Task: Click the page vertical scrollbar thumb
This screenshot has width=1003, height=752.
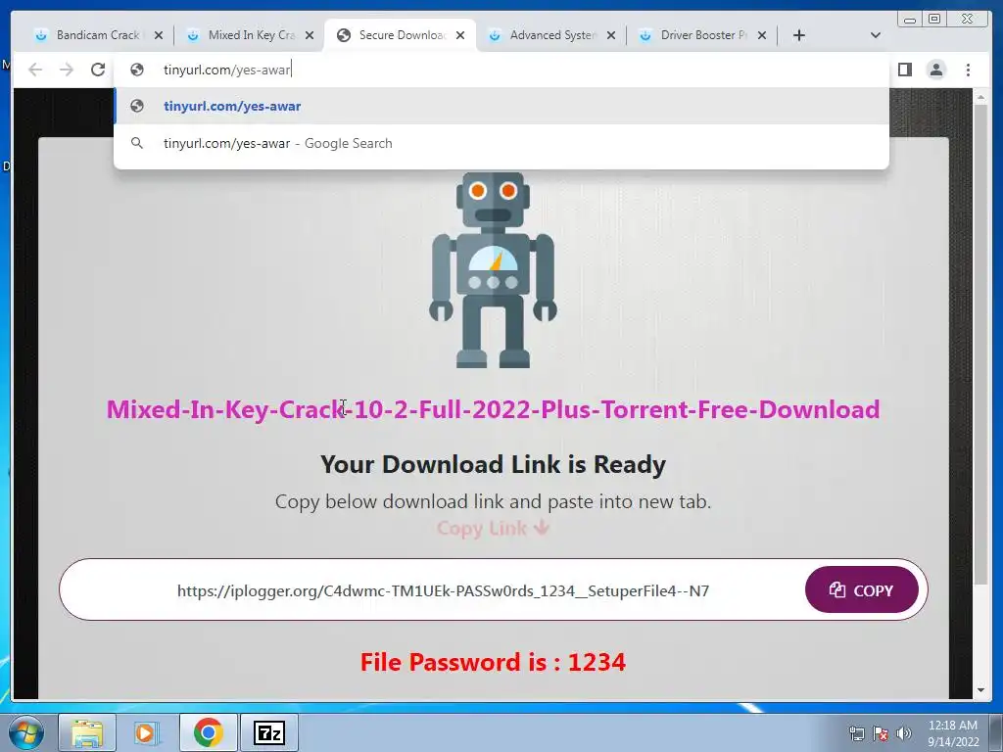Action: pos(980,344)
